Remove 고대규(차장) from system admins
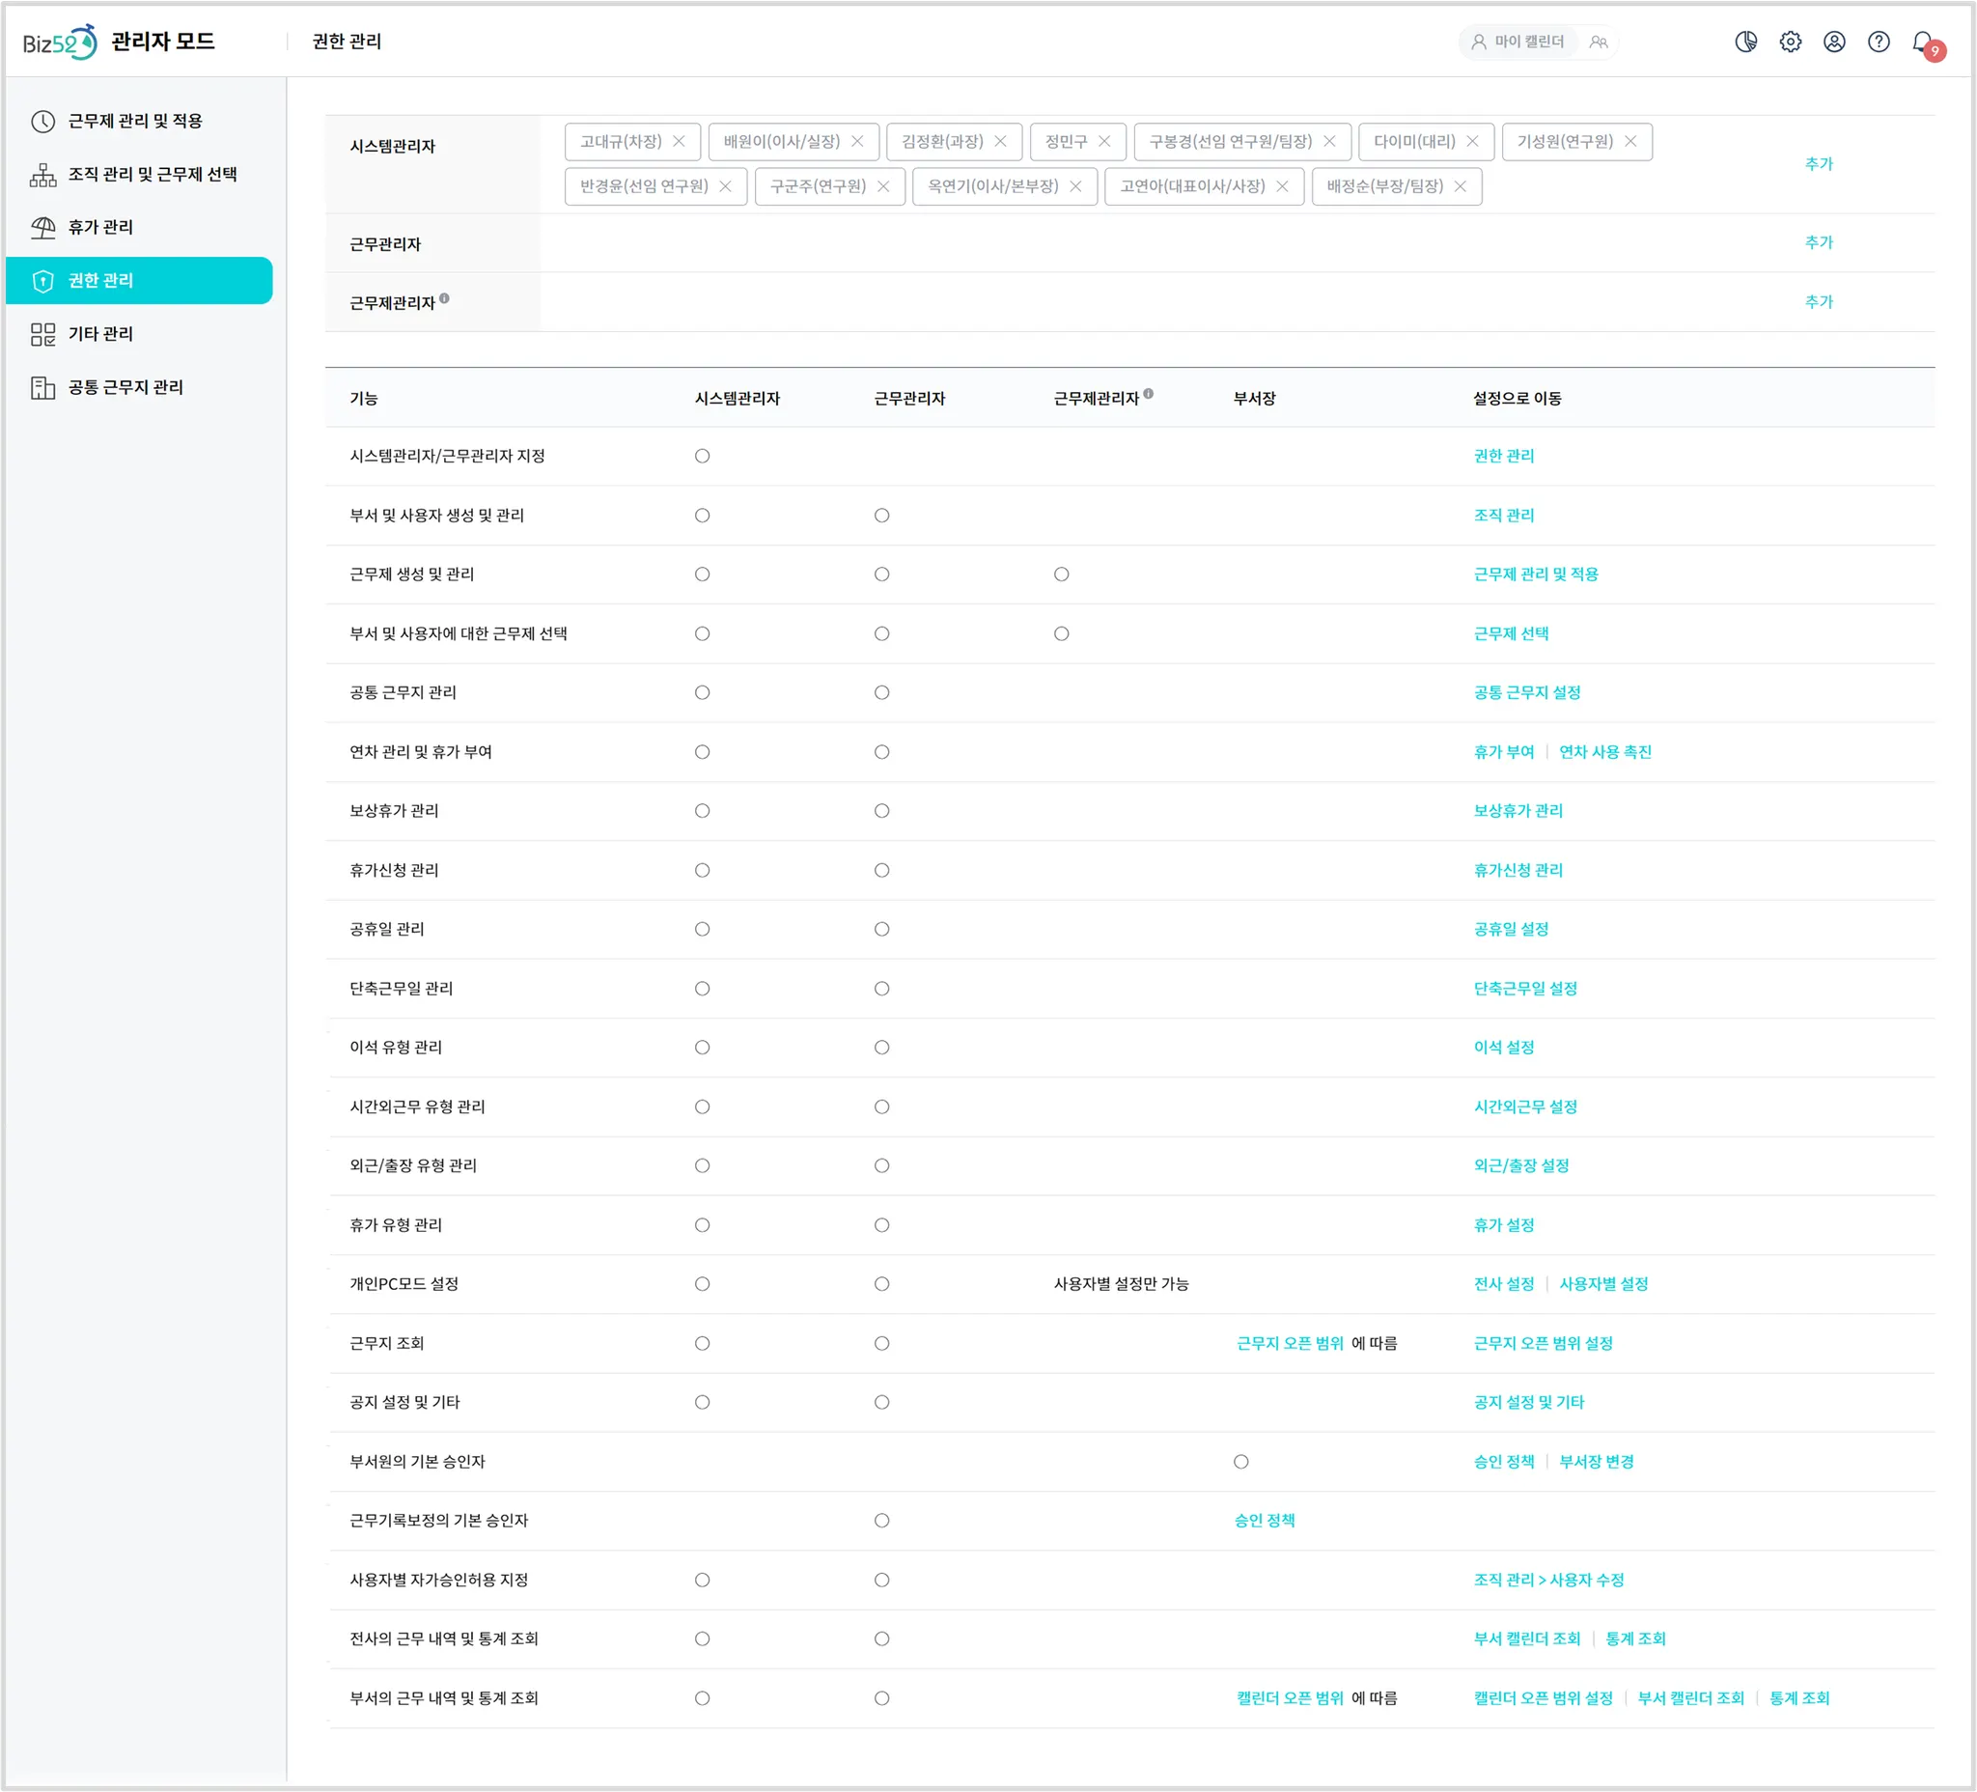 pyautogui.click(x=679, y=141)
